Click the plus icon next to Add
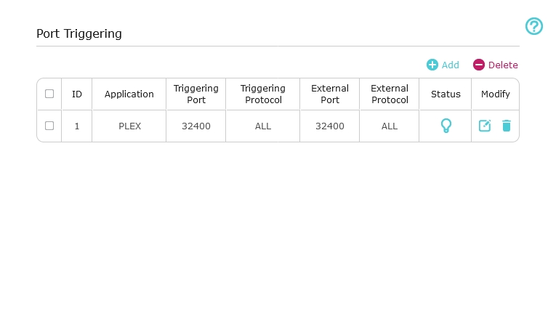556x316 pixels. tap(432, 65)
